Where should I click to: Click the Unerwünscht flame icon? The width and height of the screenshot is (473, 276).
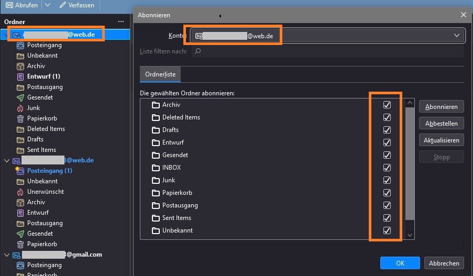point(20,192)
